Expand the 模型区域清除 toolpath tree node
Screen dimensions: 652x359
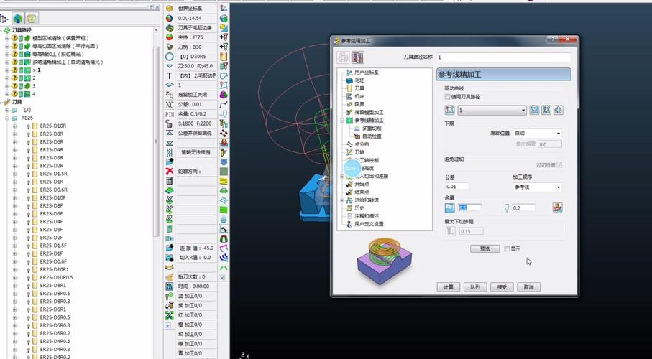click(x=6, y=38)
